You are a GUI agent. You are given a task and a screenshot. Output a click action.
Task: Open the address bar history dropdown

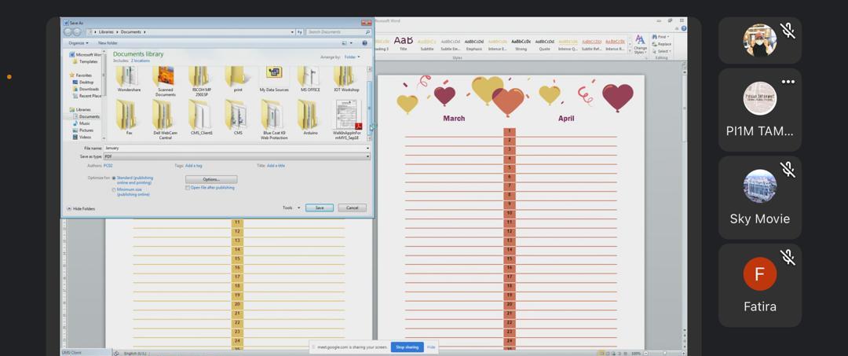click(x=293, y=32)
